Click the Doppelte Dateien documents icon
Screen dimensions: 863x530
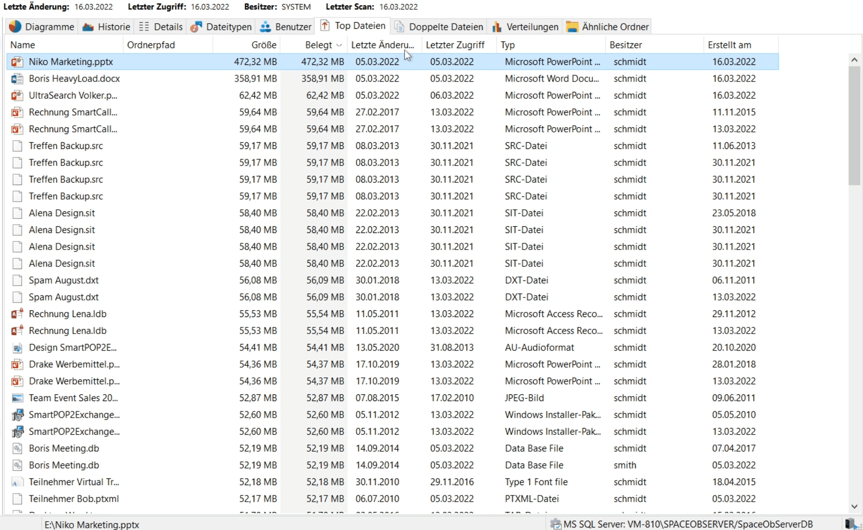[x=399, y=26]
